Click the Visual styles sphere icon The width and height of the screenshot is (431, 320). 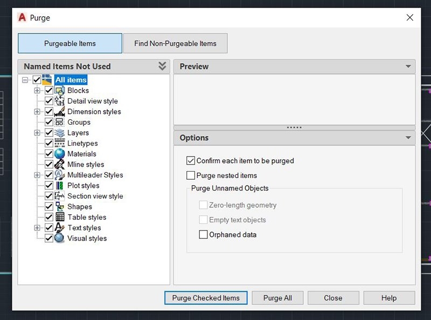point(60,238)
